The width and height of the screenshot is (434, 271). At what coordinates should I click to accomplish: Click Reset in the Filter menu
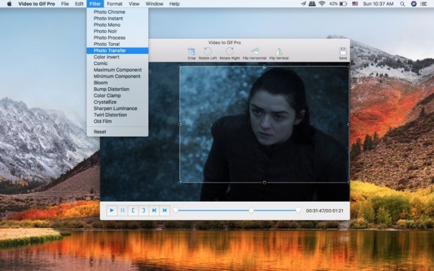(x=100, y=132)
